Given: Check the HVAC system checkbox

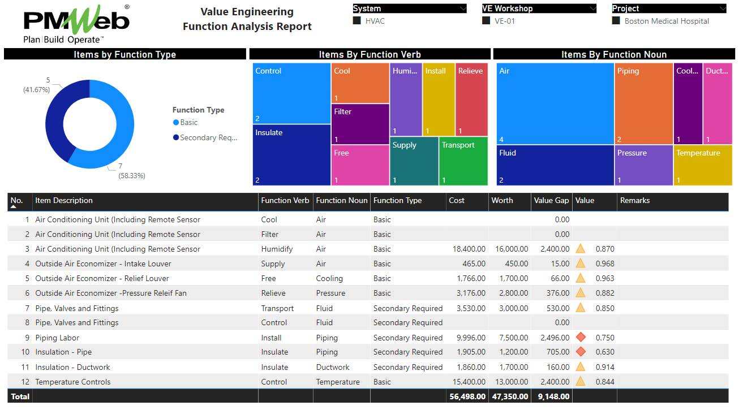Looking at the screenshot, I should pyautogui.click(x=357, y=21).
